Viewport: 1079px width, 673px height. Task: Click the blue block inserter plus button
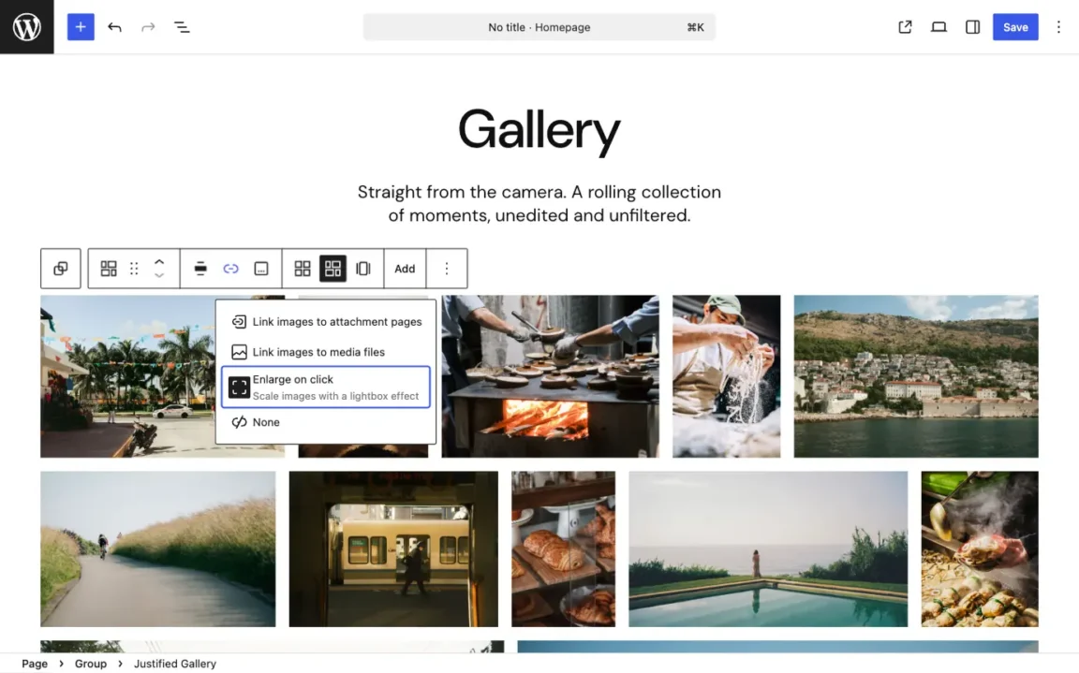(81, 27)
